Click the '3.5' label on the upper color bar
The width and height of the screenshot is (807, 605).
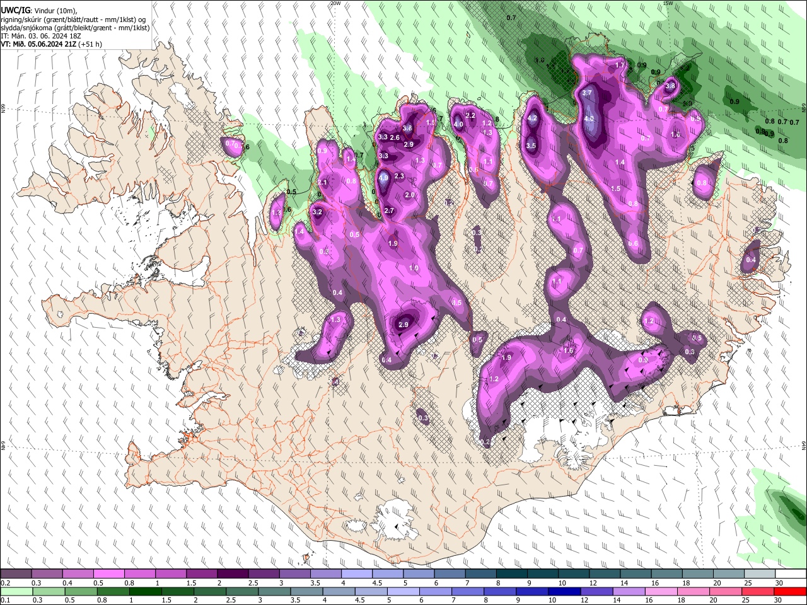[x=315, y=583]
